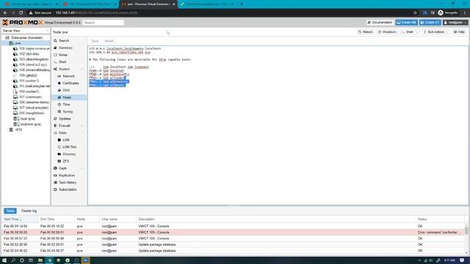Open the Windows Start menu
This screenshot has width=470, height=264.
pos(4,260)
